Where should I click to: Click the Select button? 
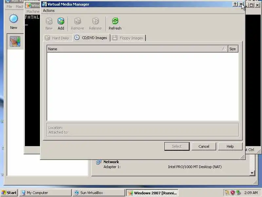(x=177, y=146)
